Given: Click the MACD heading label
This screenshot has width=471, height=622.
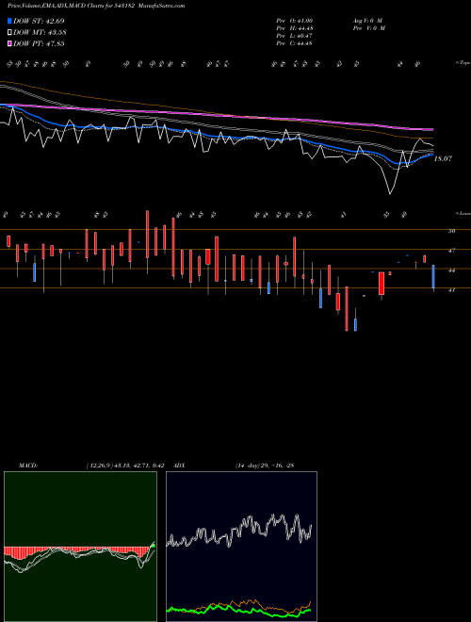Looking at the screenshot, I should (27, 466).
